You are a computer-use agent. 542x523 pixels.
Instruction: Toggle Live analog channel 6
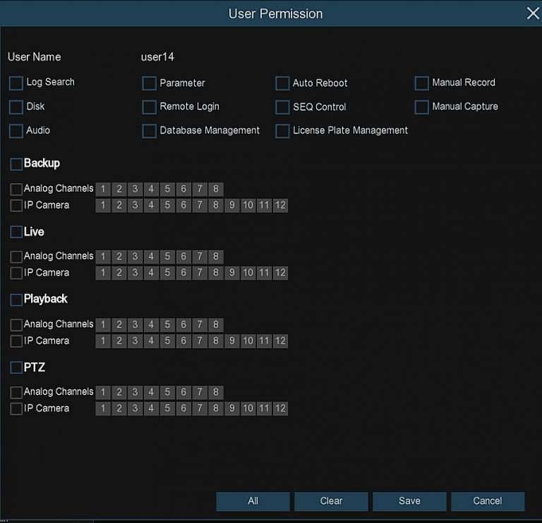183,256
